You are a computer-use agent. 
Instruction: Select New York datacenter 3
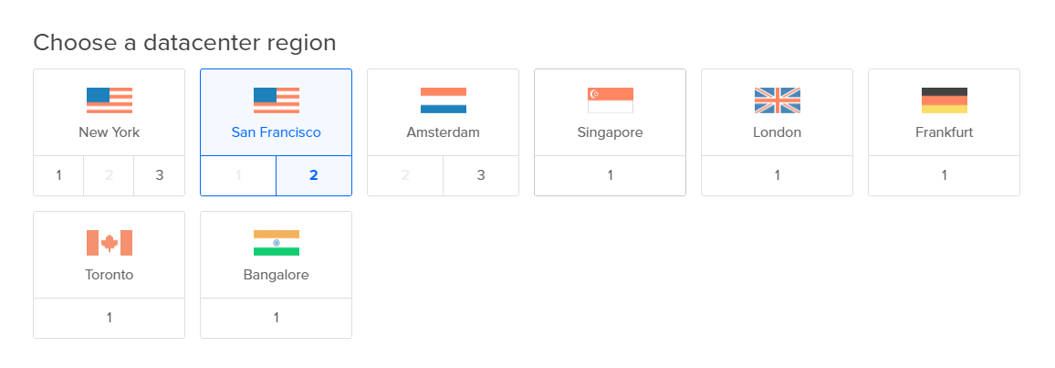coord(159,175)
